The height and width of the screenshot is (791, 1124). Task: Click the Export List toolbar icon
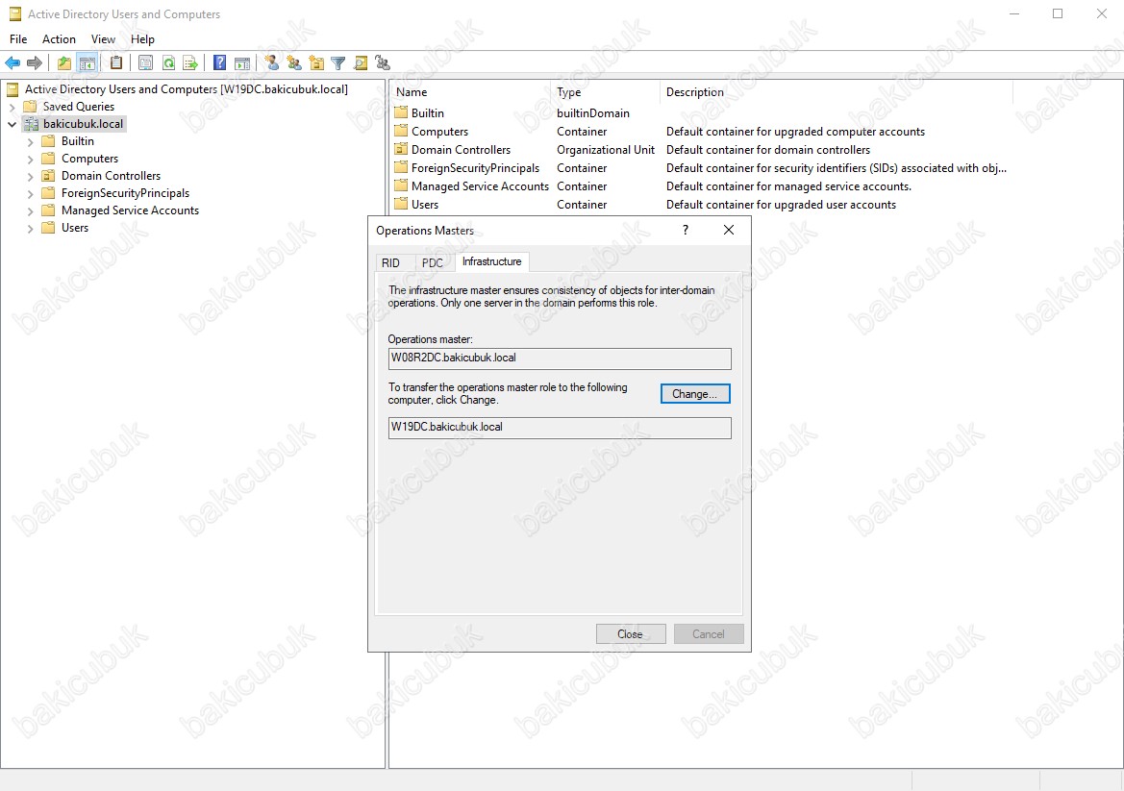point(190,63)
